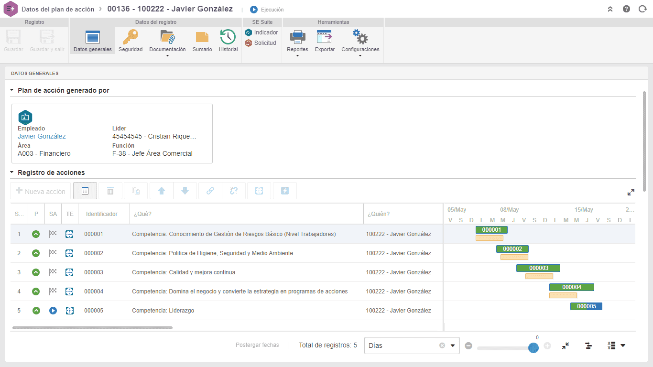The image size is (653, 367).
Task: Move action down with arrow icon
Action: tap(185, 191)
